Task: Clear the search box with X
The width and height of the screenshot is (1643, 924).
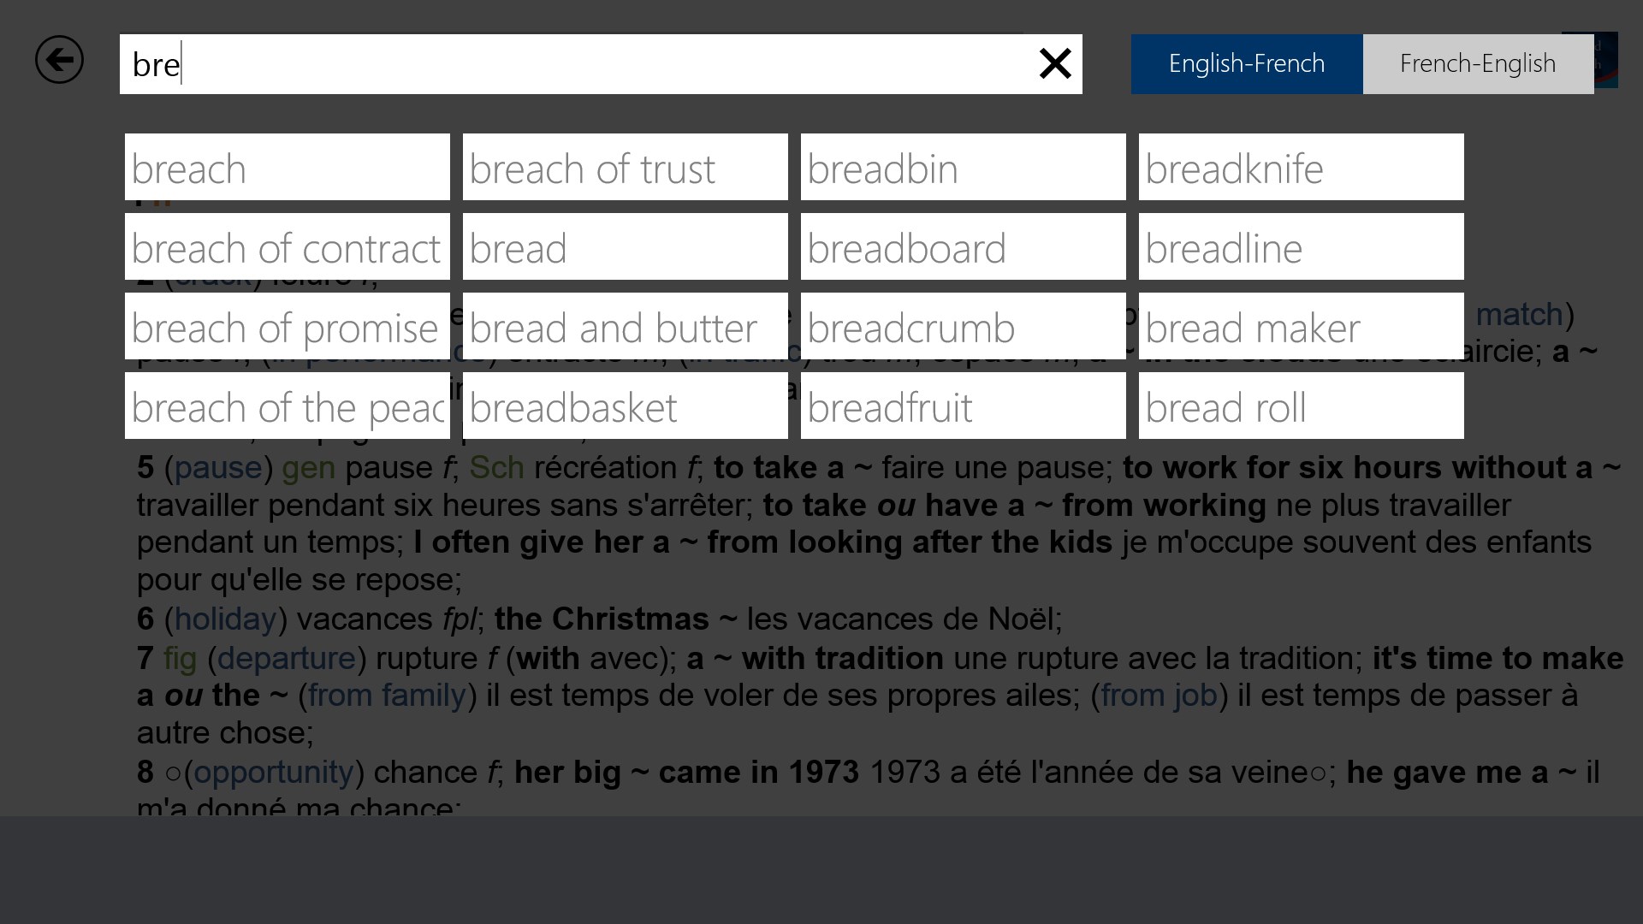Action: click(1054, 64)
